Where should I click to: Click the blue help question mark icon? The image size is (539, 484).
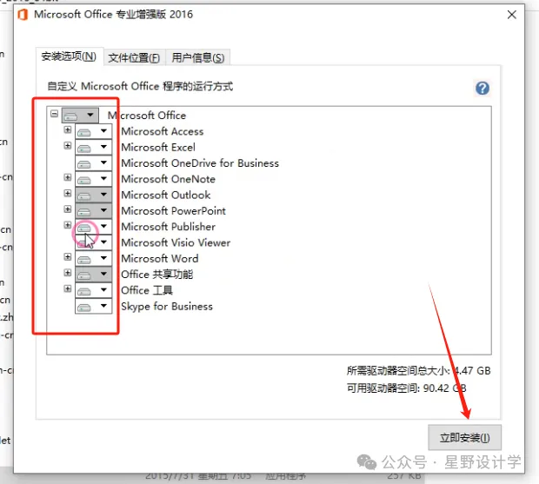(x=482, y=89)
